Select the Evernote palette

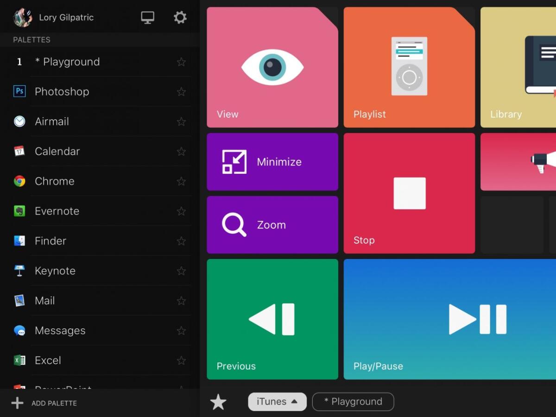tap(57, 211)
